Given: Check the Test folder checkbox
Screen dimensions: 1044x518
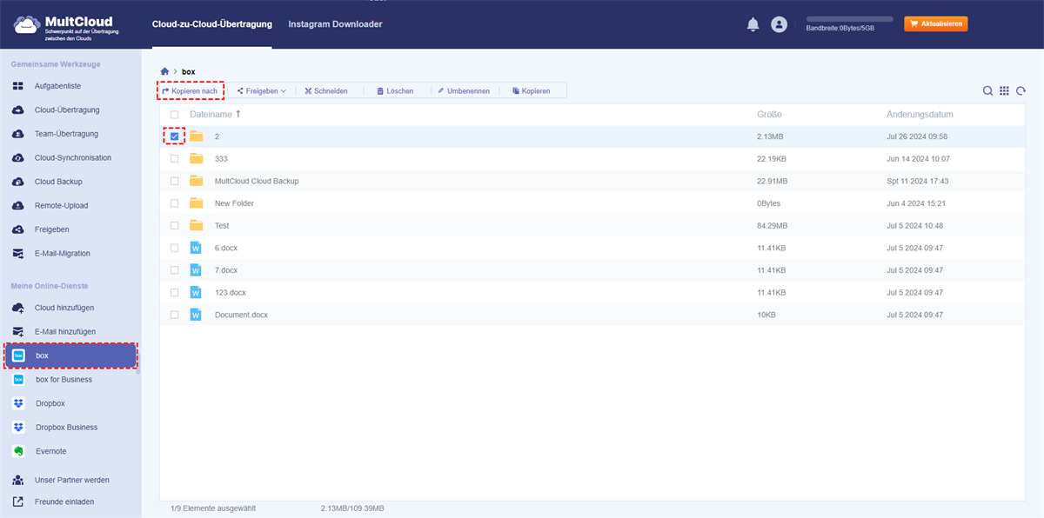Looking at the screenshot, I should tap(175, 226).
